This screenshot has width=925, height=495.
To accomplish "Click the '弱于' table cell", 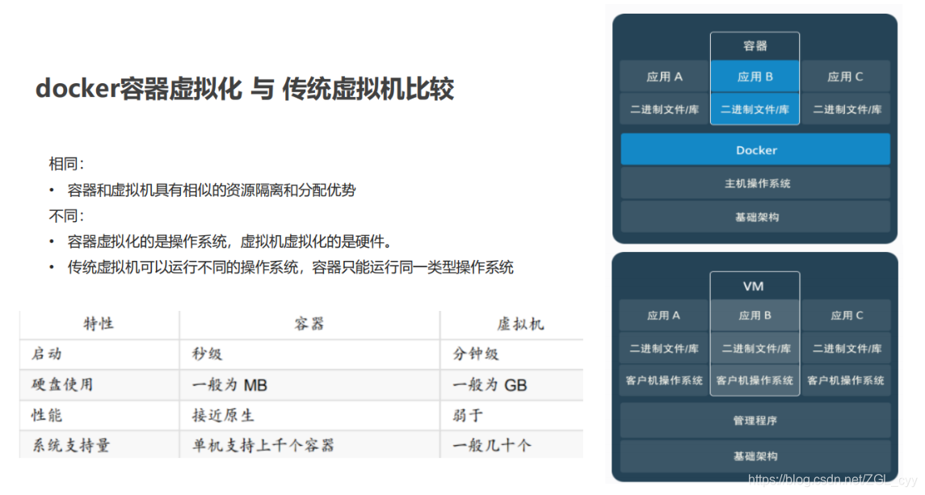I will coord(468,415).
